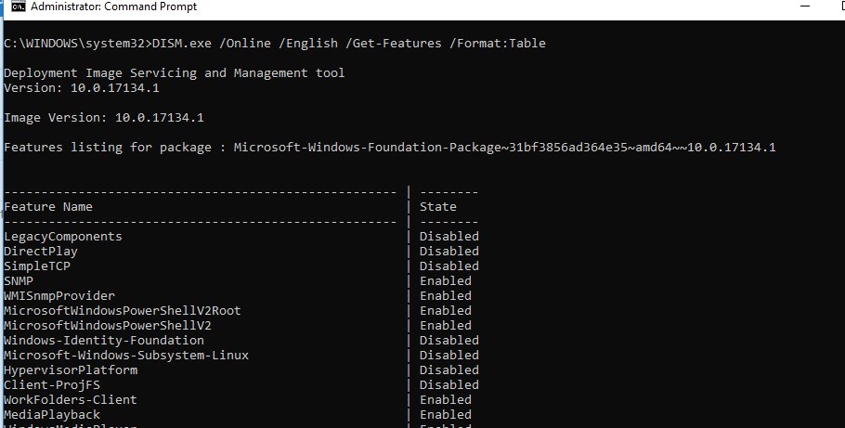Click the Command Prompt icon in title bar
Screen dimensions: 845x428
(x=17, y=6)
